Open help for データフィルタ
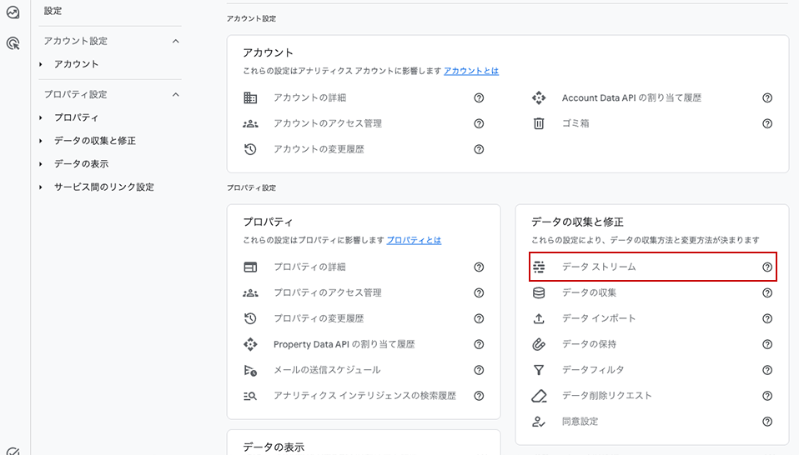Image resolution: width=799 pixels, height=455 pixels. pos(767,370)
